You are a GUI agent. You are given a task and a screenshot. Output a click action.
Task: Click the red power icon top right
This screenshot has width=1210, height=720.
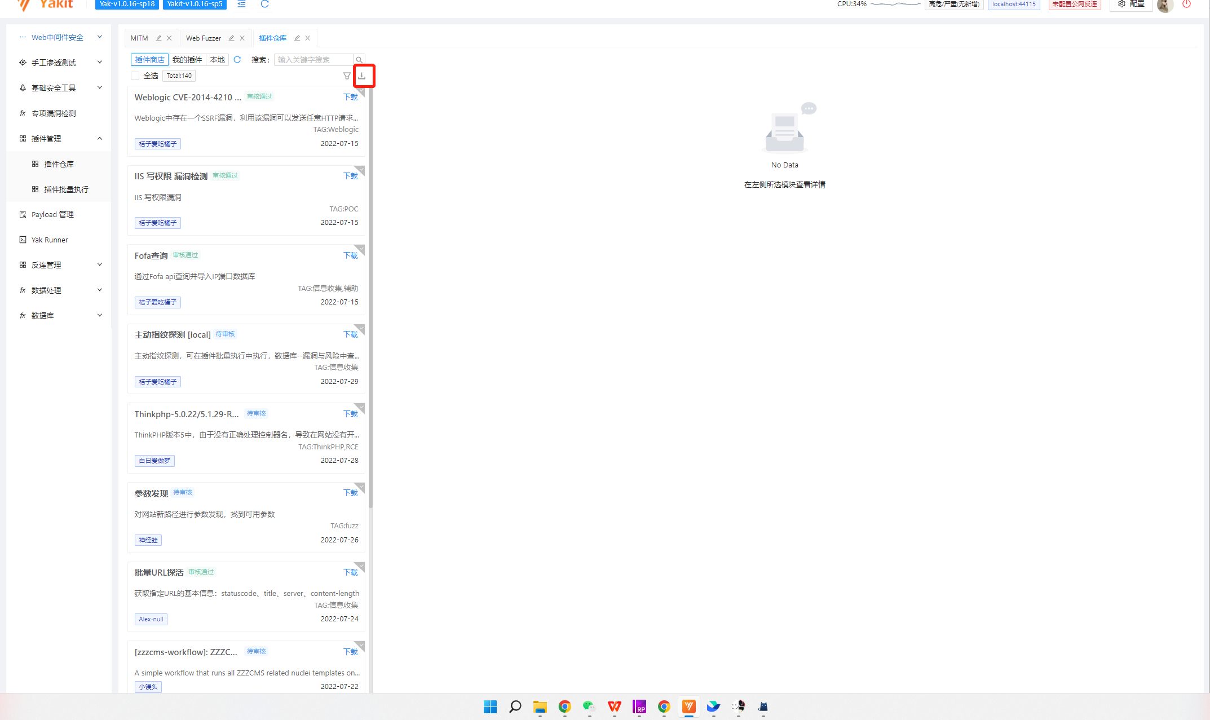[x=1186, y=5]
